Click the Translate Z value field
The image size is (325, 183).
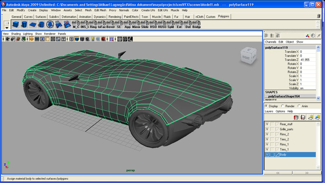pos(308,60)
